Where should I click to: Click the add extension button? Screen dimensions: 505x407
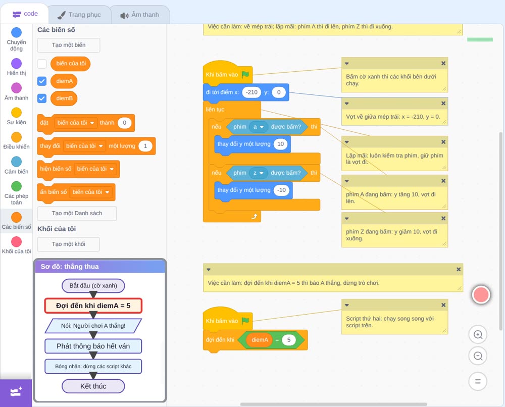coord(16,392)
